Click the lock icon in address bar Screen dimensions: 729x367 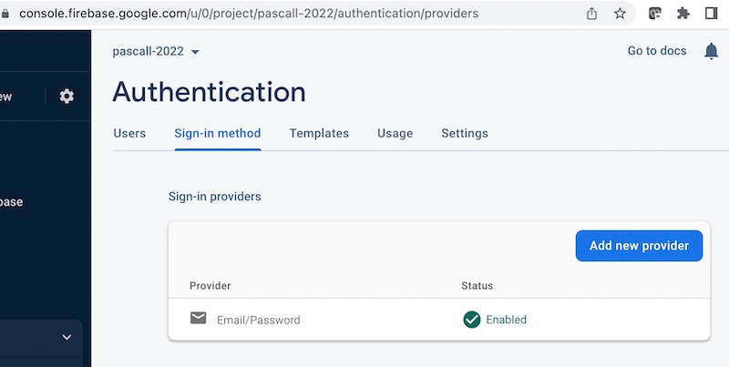pos(5,14)
